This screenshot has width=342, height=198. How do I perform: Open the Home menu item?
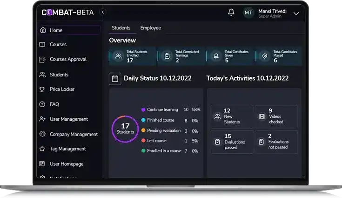pyautogui.click(x=69, y=30)
